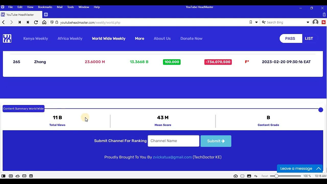This screenshot has width=327, height=184.
Task: Click the blue timeline end dot
Action: (321, 110)
